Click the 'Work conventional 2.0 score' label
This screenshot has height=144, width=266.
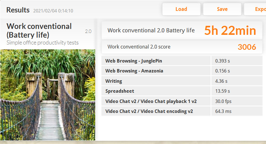tap(139, 47)
